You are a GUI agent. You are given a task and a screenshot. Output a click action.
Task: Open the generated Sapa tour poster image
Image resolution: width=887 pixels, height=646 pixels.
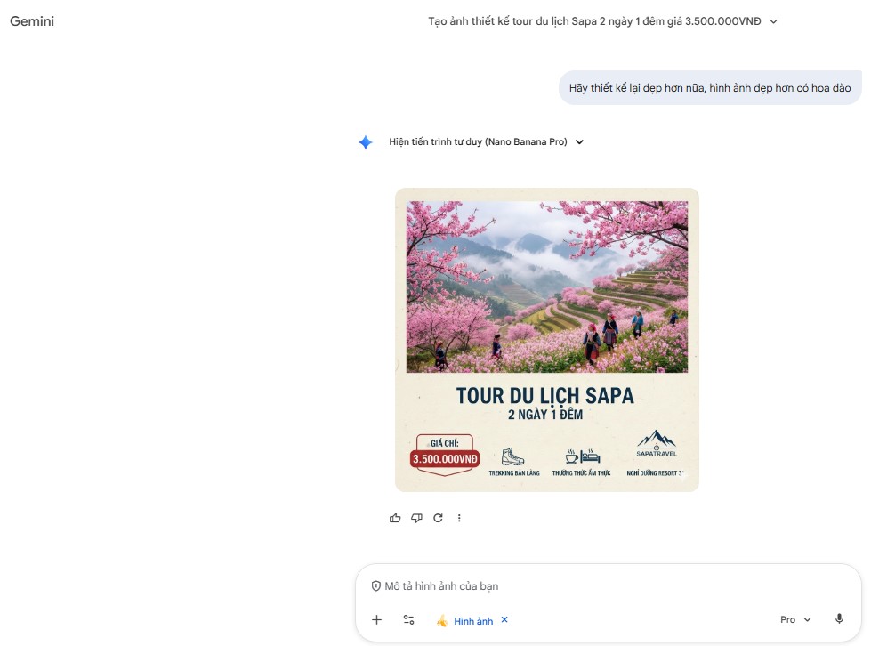(546, 339)
